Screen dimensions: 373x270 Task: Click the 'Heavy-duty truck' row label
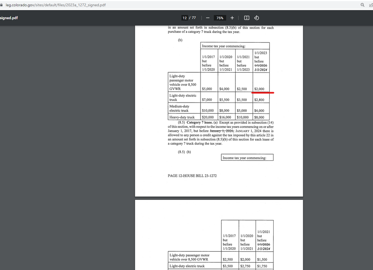(x=182, y=117)
